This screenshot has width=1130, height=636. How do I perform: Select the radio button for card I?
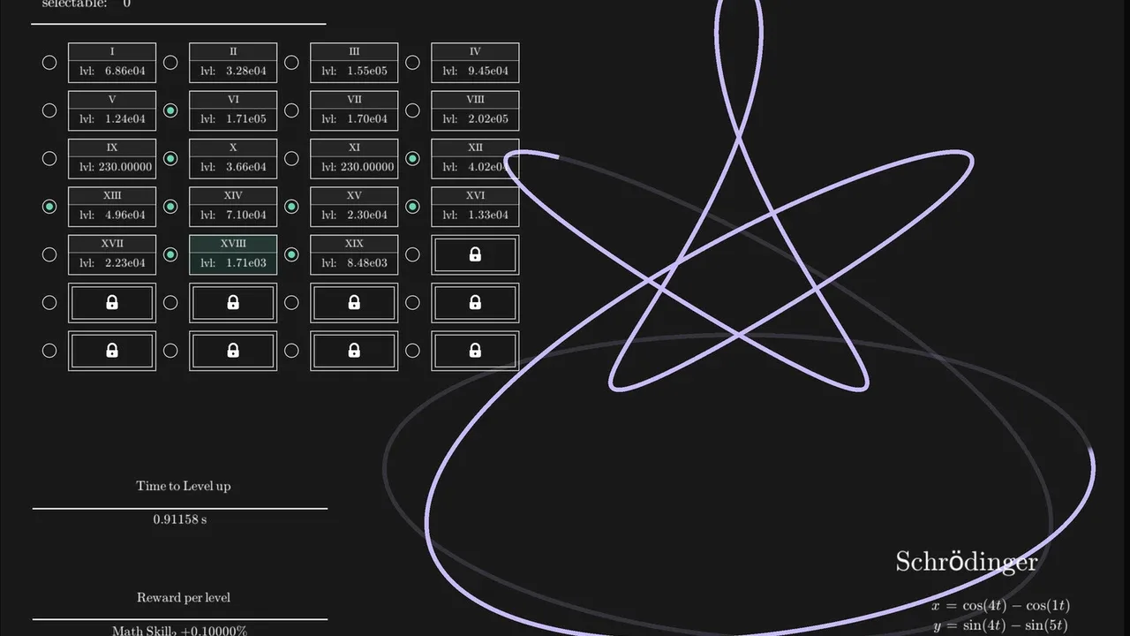[49, 63]
